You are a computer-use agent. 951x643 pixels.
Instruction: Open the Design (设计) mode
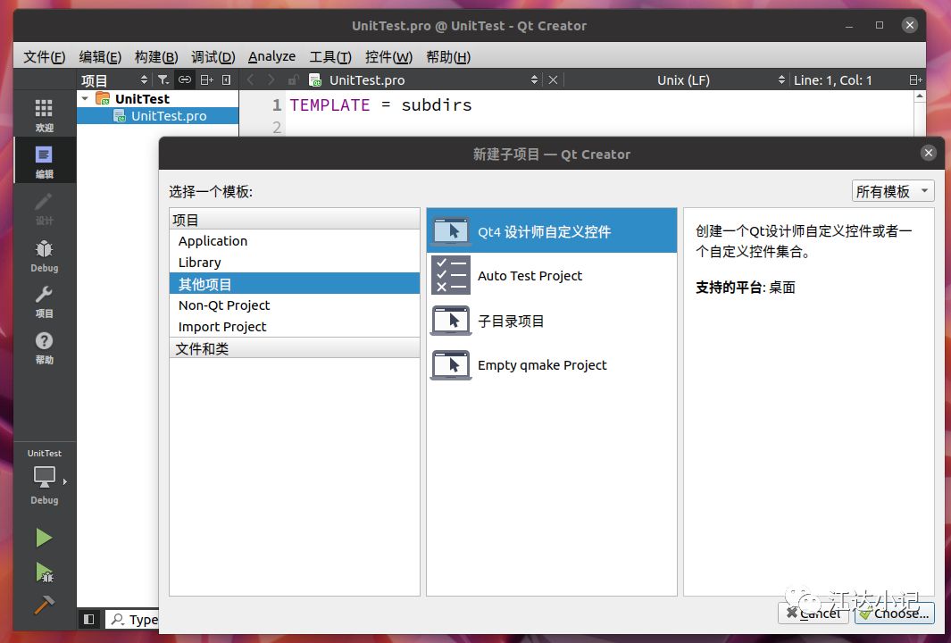pyautogui.click(x=45, y=208)
